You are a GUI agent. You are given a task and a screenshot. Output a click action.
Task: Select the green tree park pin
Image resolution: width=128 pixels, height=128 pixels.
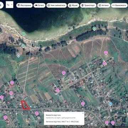[x=23, y=34]
